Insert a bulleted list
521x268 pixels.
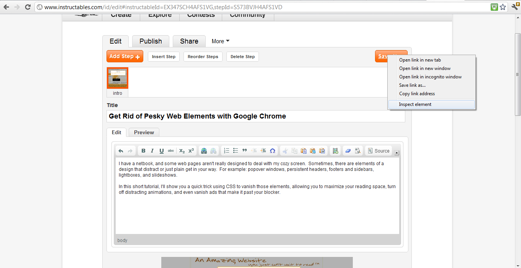[236, 151]
